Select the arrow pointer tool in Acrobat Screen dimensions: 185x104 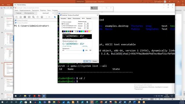(55, 17)
